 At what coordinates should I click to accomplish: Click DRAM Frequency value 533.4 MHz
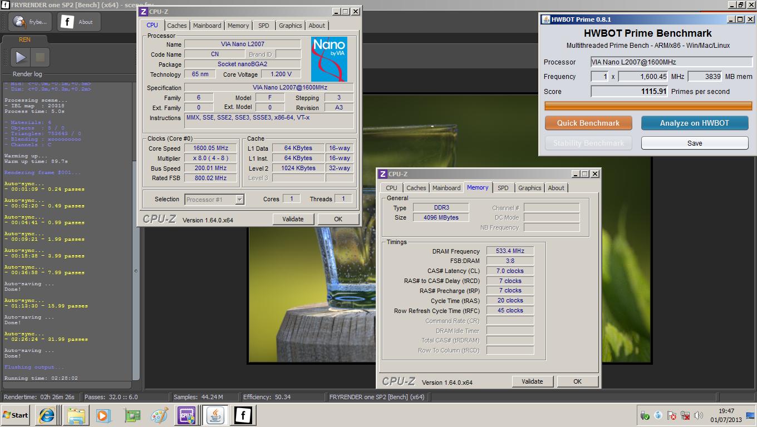pyautogui.click(x=510, y=251)
